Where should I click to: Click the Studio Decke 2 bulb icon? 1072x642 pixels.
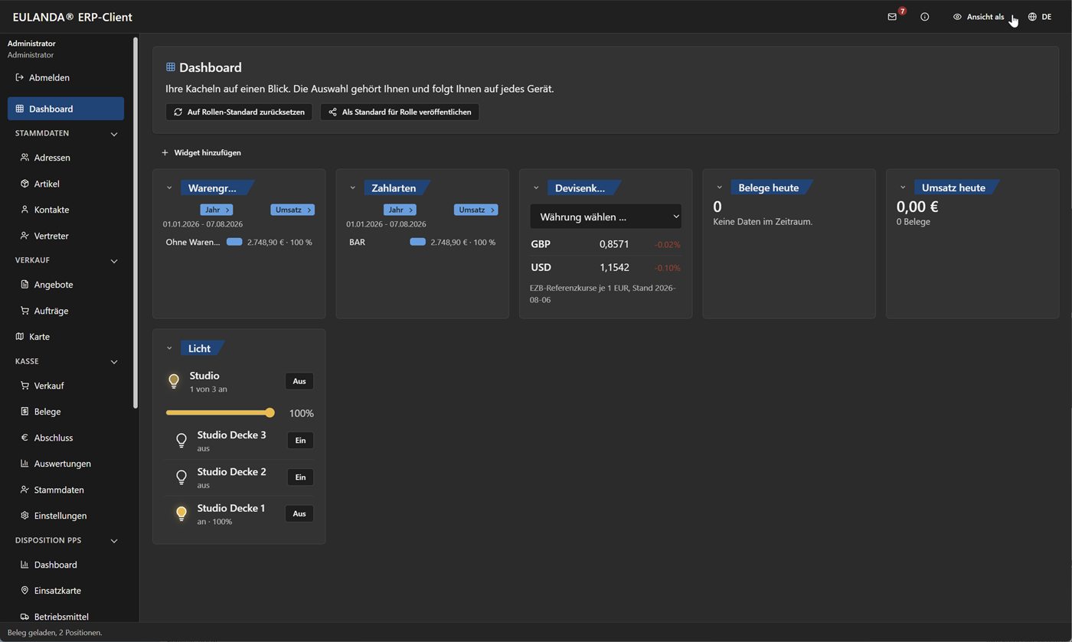point(181,477)
